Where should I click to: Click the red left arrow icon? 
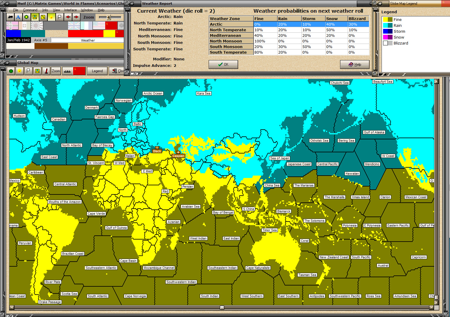pyautogui.click(x=68, y=17)
